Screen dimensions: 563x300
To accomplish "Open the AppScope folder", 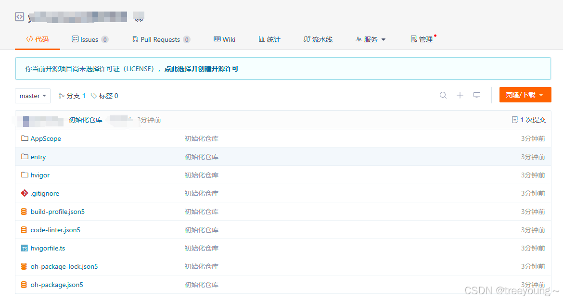I will point(46,138).
